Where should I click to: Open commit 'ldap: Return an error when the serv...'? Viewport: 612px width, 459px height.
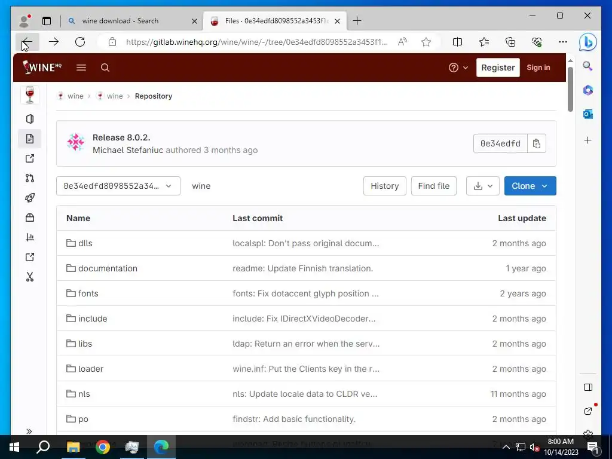pyautogui.click(x=306, y=344)
